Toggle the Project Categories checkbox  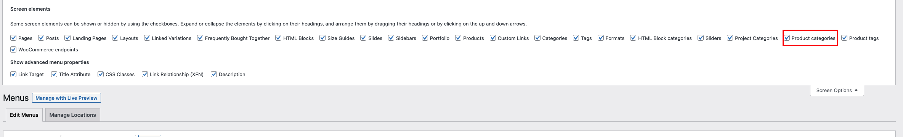point(730,38)
